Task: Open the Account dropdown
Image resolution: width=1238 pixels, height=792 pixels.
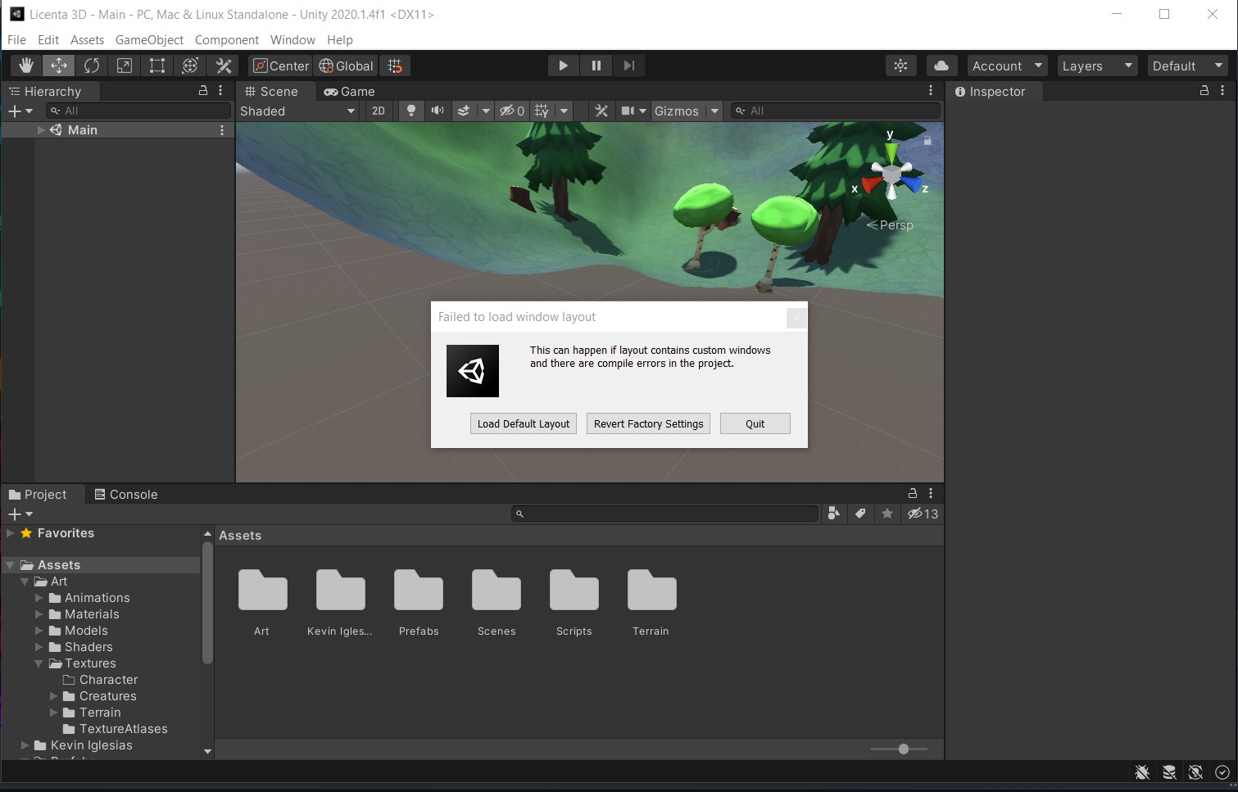Action: [x=1008, y=66]
